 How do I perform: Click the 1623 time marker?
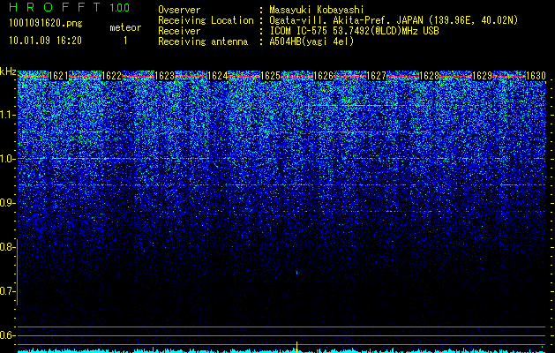(165, 76)
